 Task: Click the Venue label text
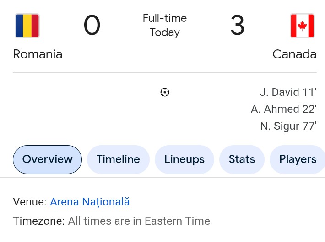coord(30,202)
